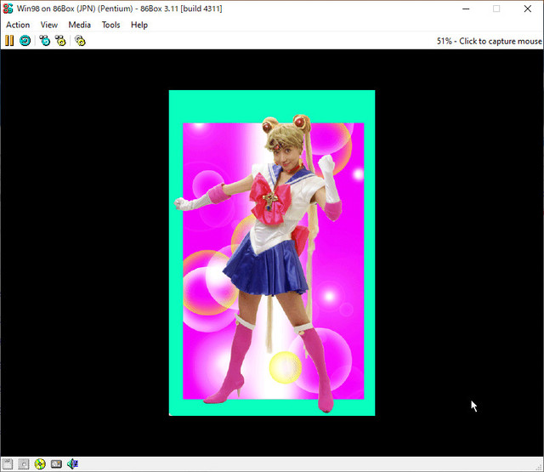Close the 86Box window
The image size is (544, 472).
coord(528,9)
